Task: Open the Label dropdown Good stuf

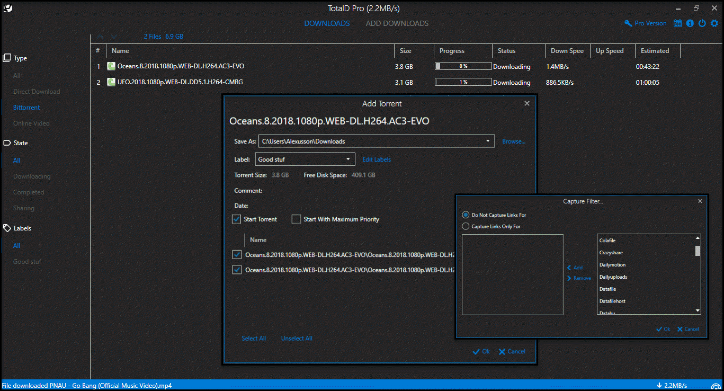Action: 305,159
